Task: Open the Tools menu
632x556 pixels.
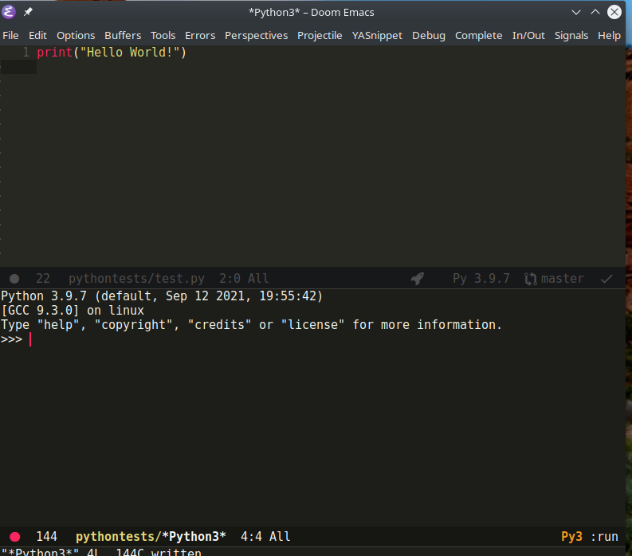Action: (x=163, y=36)
